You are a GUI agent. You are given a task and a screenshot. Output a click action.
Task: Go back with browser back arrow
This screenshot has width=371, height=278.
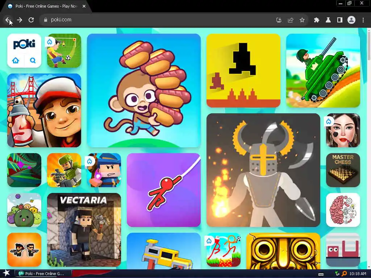tap(8, 20)
